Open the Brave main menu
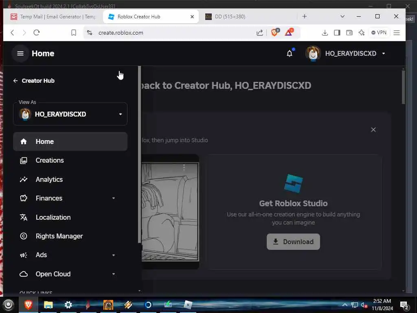417x313 pixels. (397, 33)
